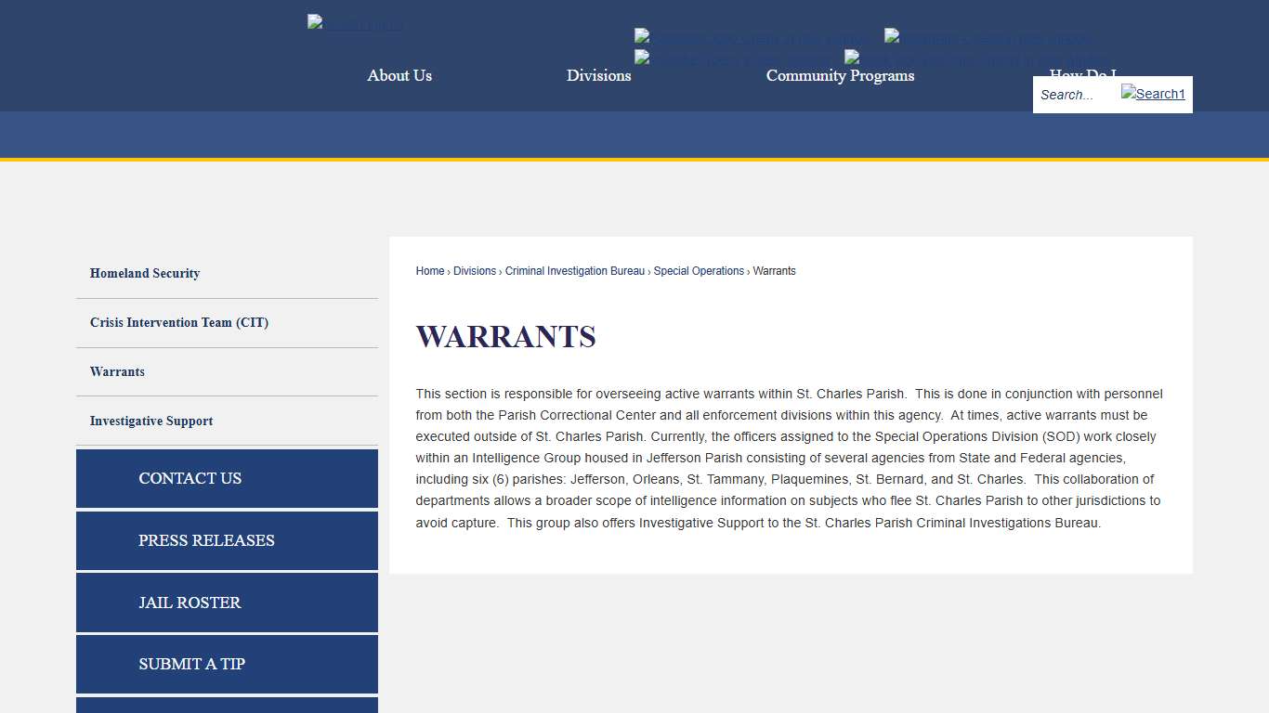Click the Search magnifier icon
The width and height of the screenshot is (1269, 713).
(x=1152, y=94)
